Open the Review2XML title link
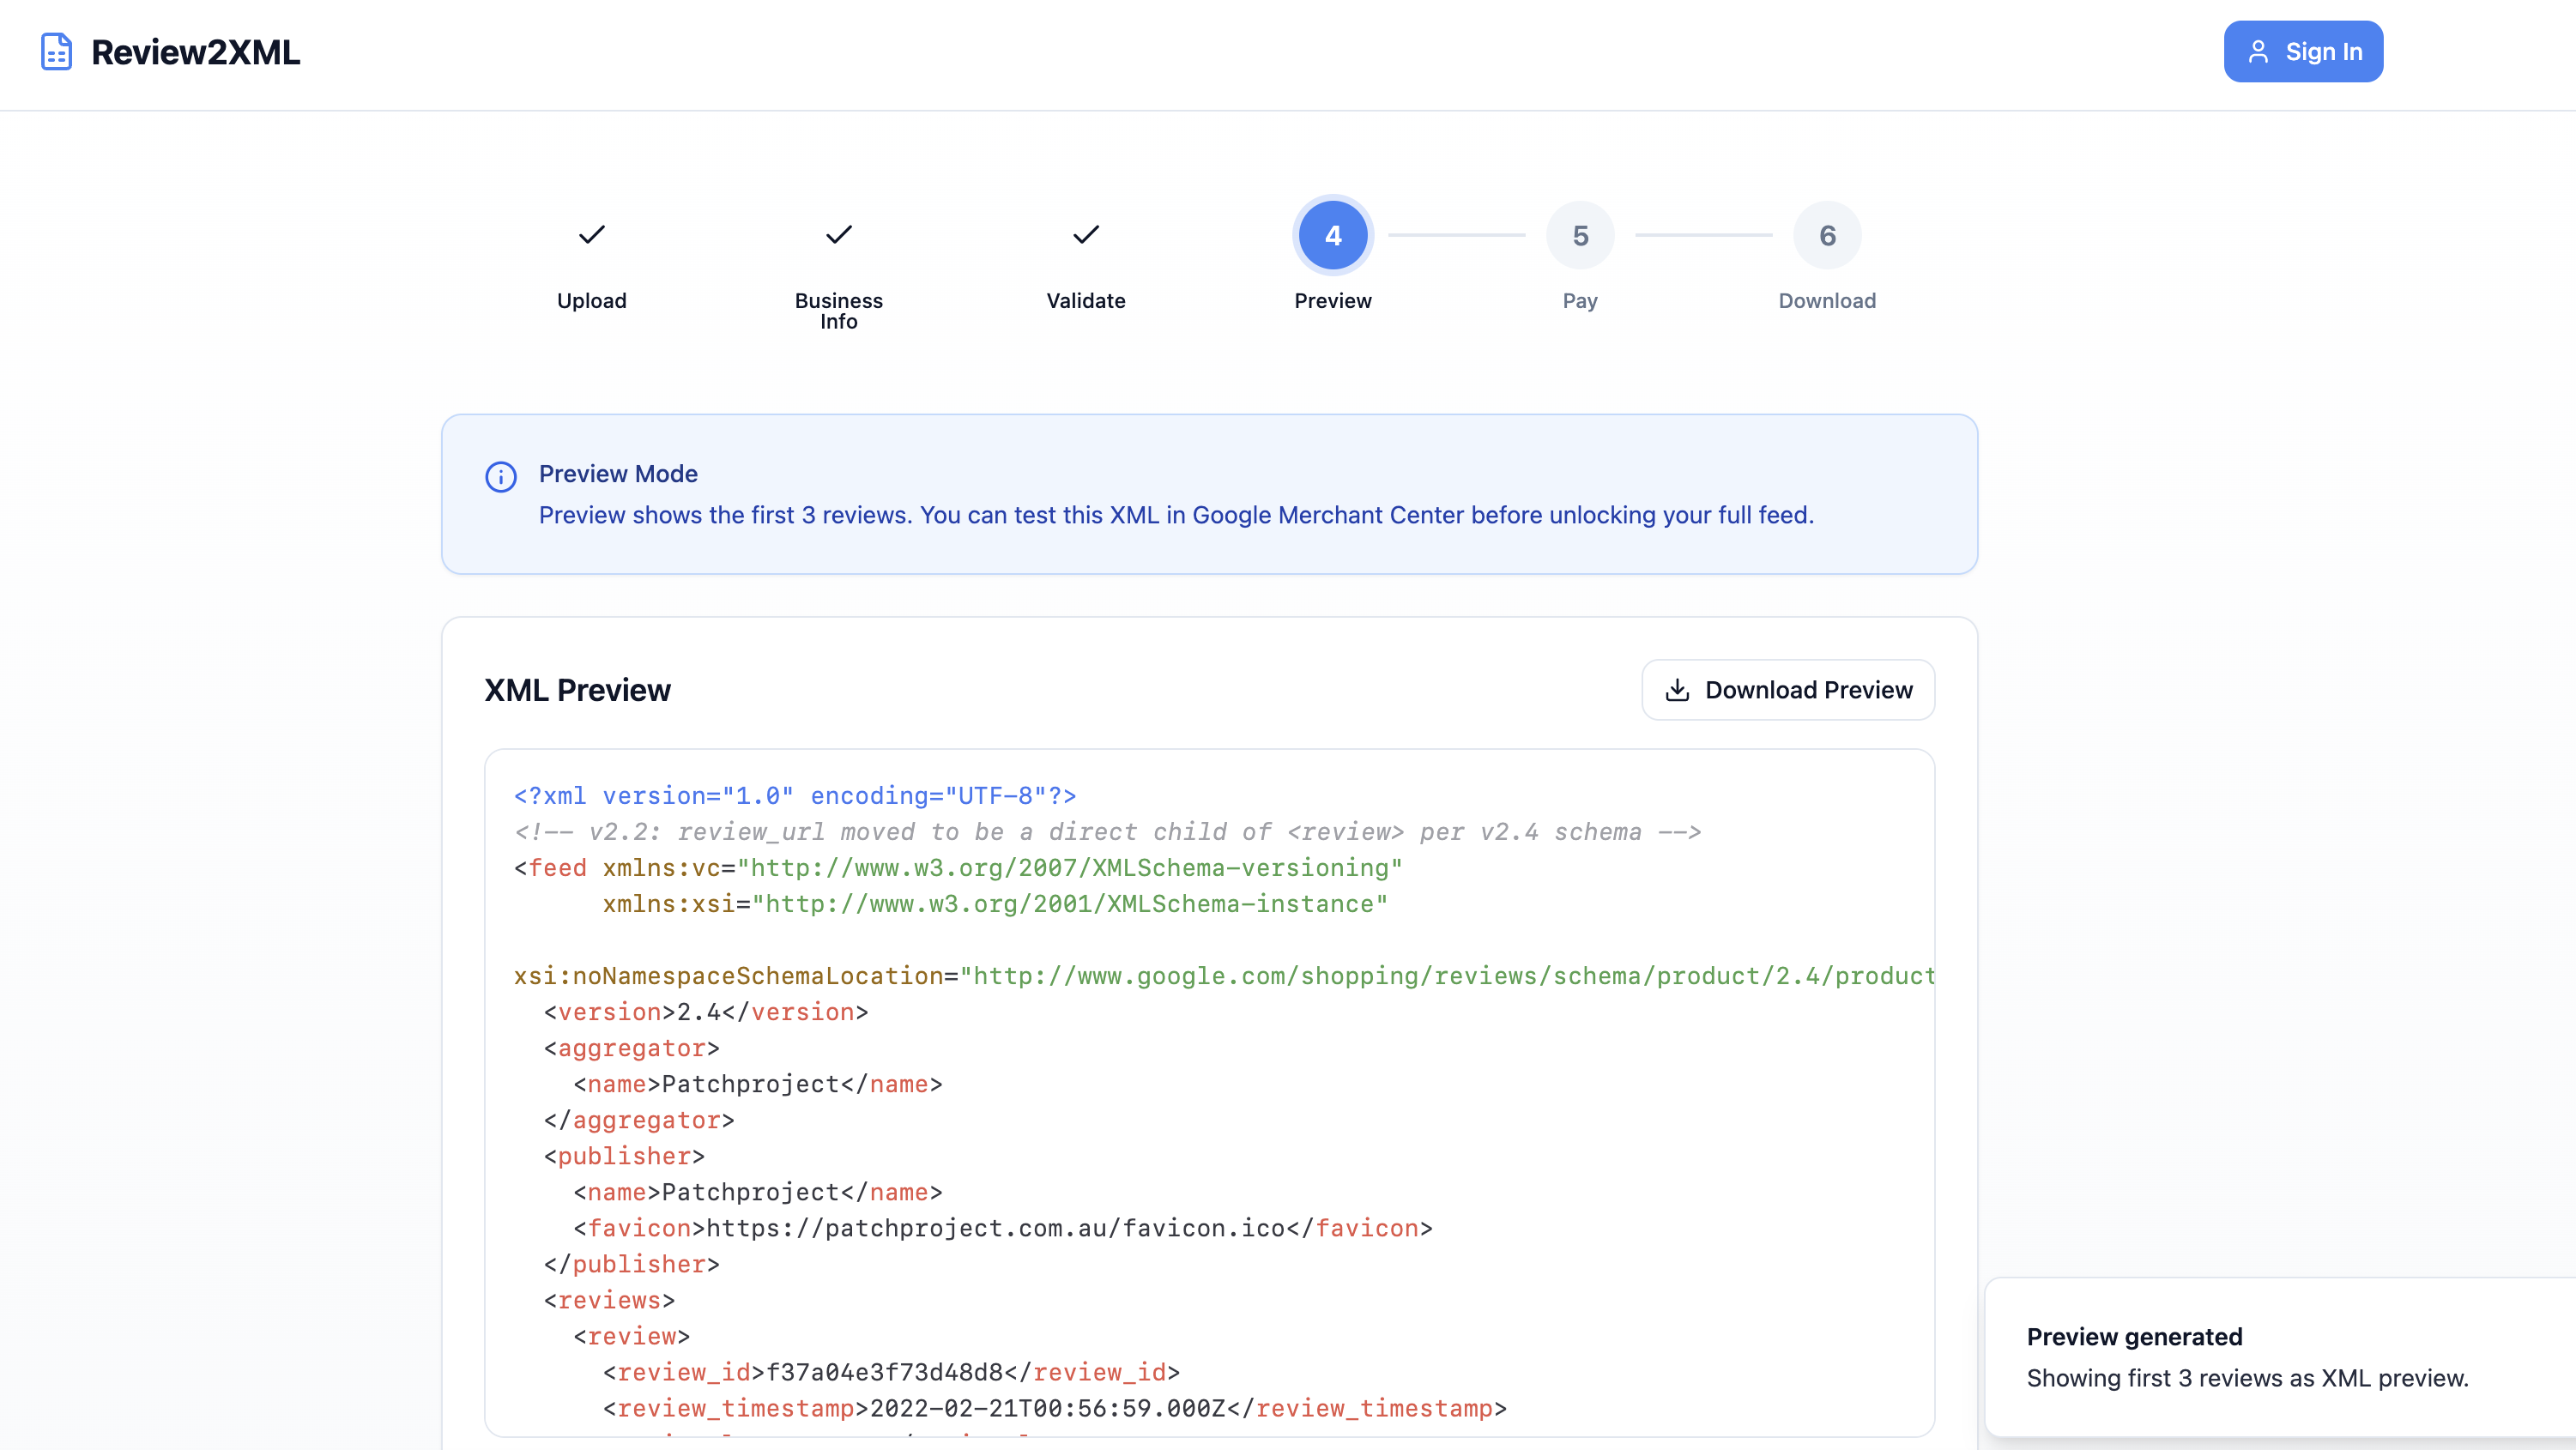Image resolution: width=2576 pixels, height=1450 pixels. click(x=196, y=51)
